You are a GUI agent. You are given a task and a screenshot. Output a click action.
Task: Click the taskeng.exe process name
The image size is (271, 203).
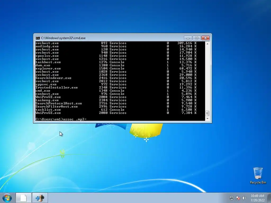click(47, 100)
